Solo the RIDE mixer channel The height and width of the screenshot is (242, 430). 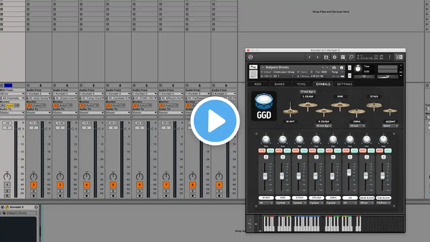point(287,150)
